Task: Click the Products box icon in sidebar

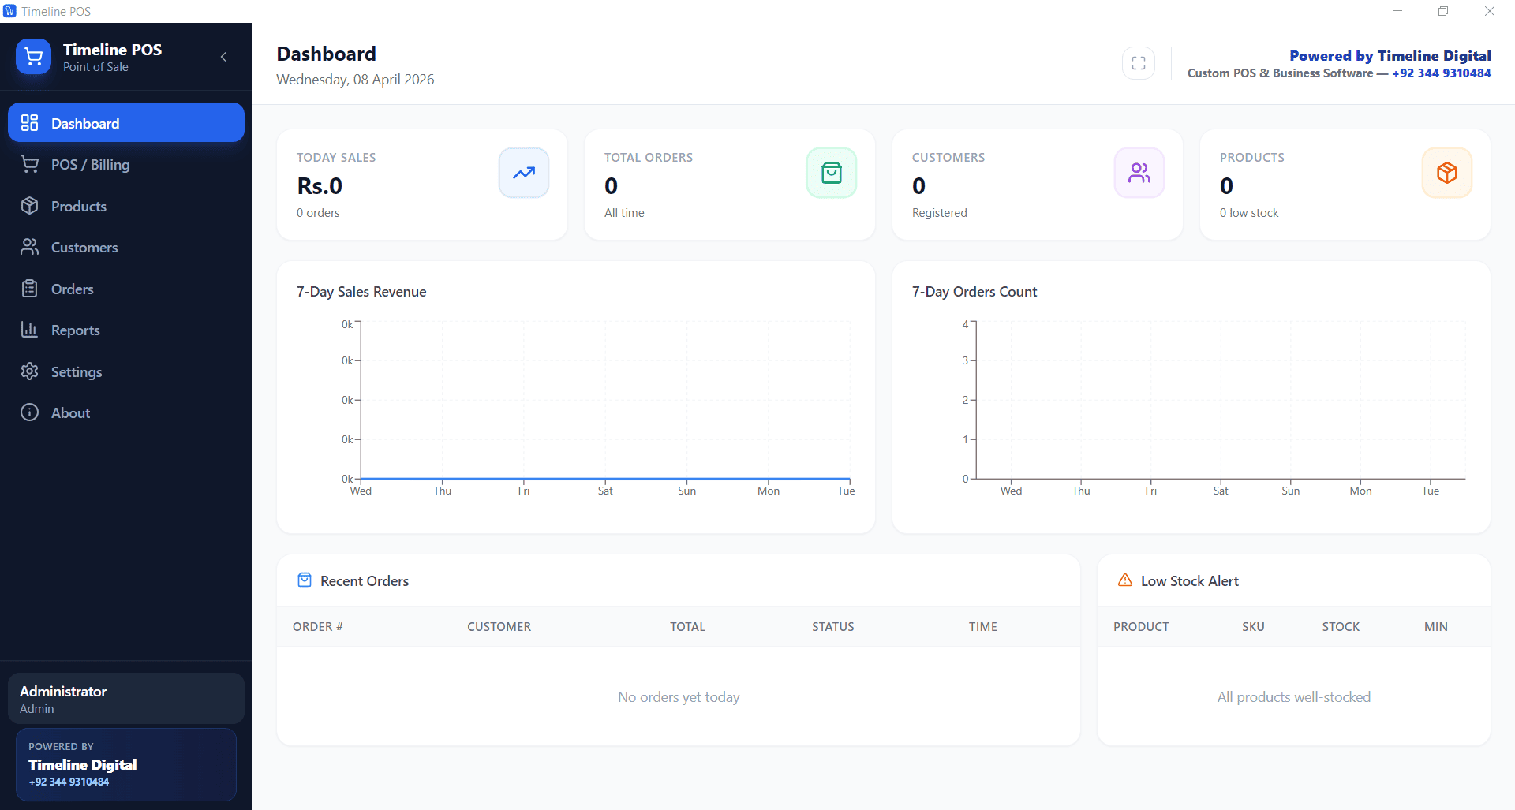Action: (30, 206)
